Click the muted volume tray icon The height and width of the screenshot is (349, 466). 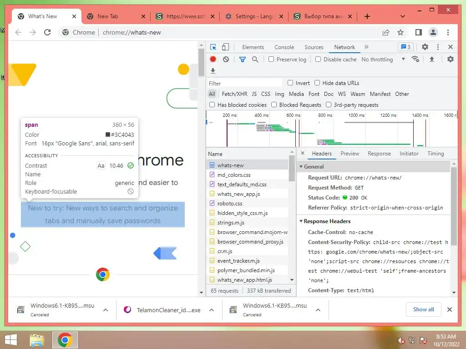click(401, 340)
